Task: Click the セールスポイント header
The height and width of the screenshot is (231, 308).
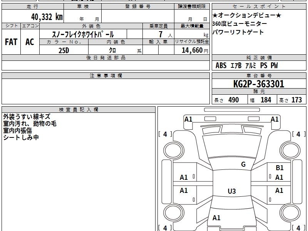Action: [x=259, y=7]
